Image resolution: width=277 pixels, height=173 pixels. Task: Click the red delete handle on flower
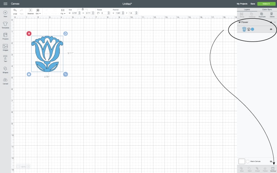[29, 33]
